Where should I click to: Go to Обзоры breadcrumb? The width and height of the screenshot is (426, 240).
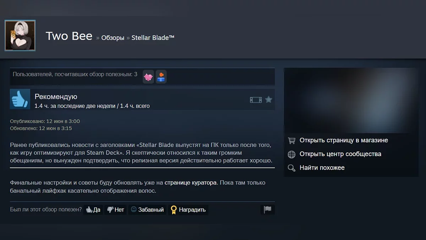click(113, 38)
